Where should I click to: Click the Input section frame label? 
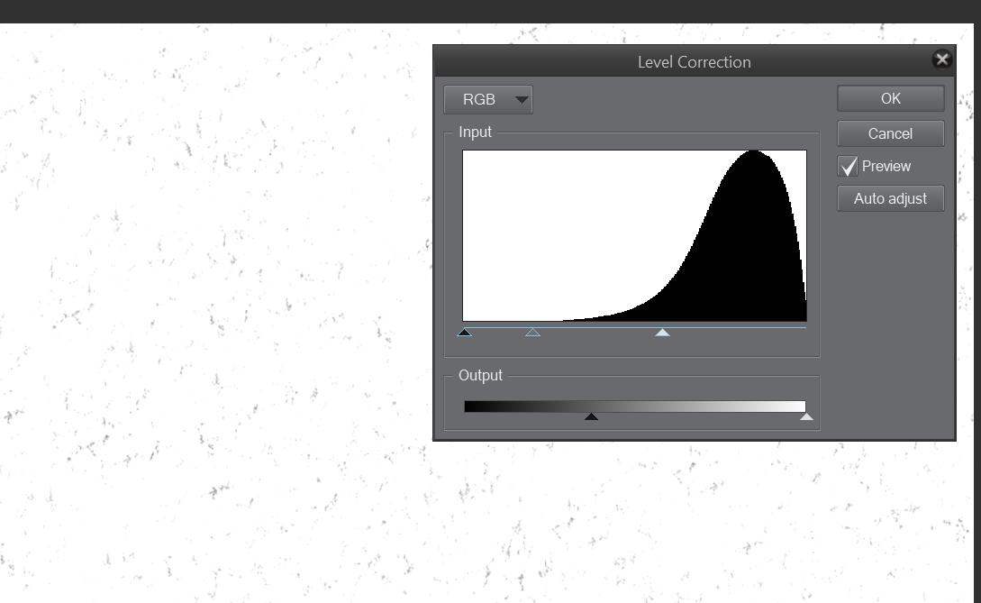pyautogui.click(x=475, y=132)
